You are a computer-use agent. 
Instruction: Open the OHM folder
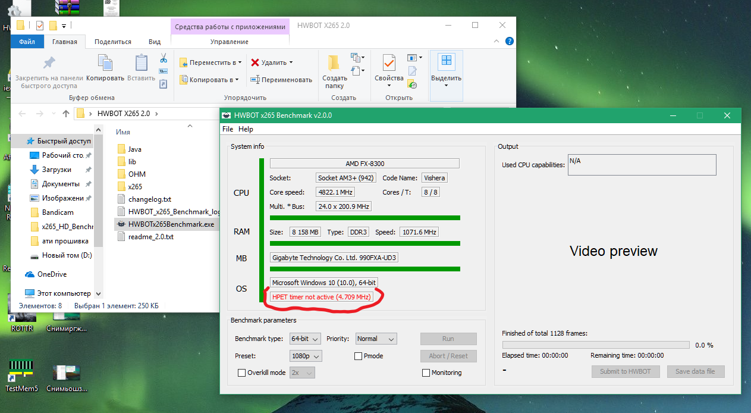(x=137, y=174)
